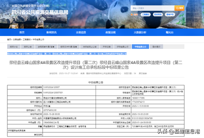Click the 评标委员会成员名单 row label
Viewport: 204px width, 138px height.
[x=17, y=131]
